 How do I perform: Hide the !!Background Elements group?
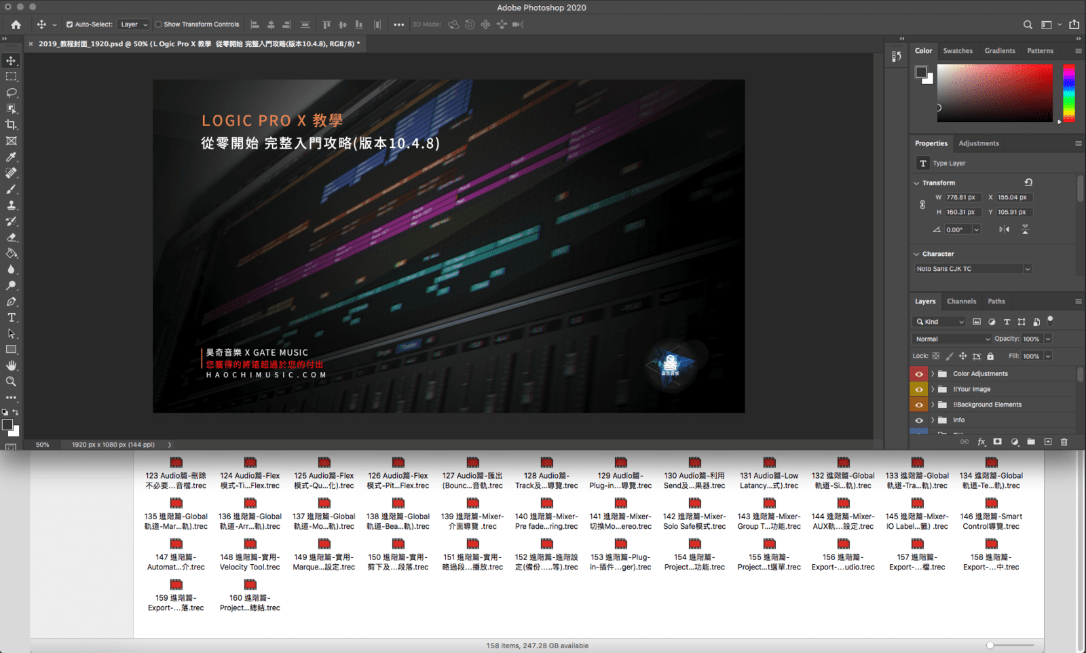(919, 405)
